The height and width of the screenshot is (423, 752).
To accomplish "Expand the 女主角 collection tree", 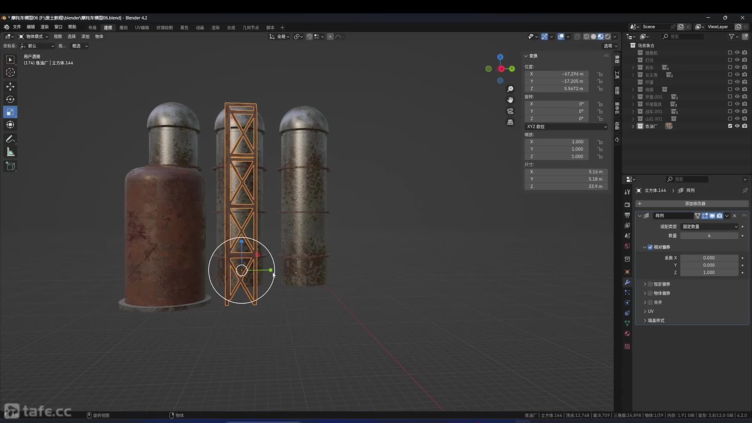I will [x=633, y=75].
